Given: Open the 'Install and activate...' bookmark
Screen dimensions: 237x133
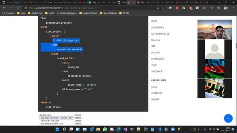Looking at the screenshot, I should click(x=67, y=13).
